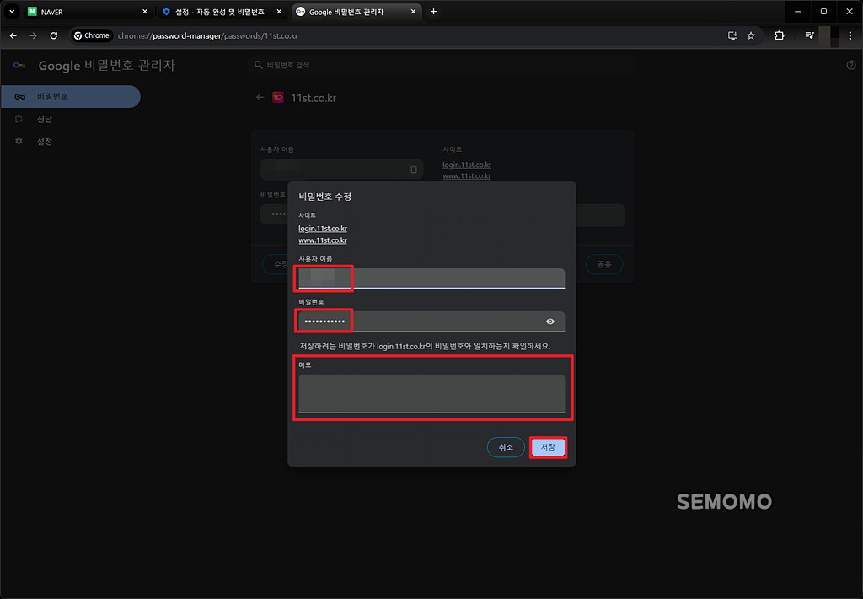Image resolution: width=863 pixels, height=599 pixels.
Task: Open the login.11st.co.kr link in dialog
Action: pyautogui.click(x=323, y=228)
